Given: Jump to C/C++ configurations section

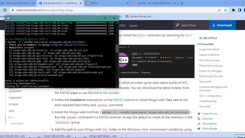Looking at the screenshot, I should pyautogui.click(x=211, y=96).
